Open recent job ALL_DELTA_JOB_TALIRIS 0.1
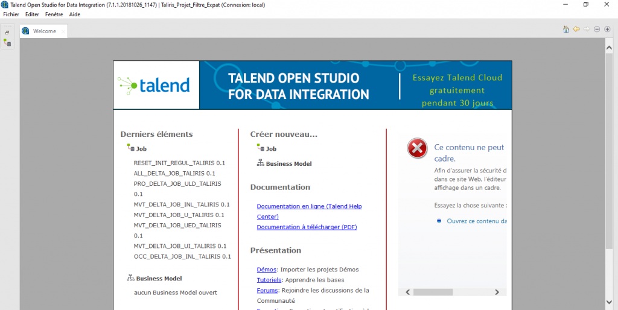 174,173
